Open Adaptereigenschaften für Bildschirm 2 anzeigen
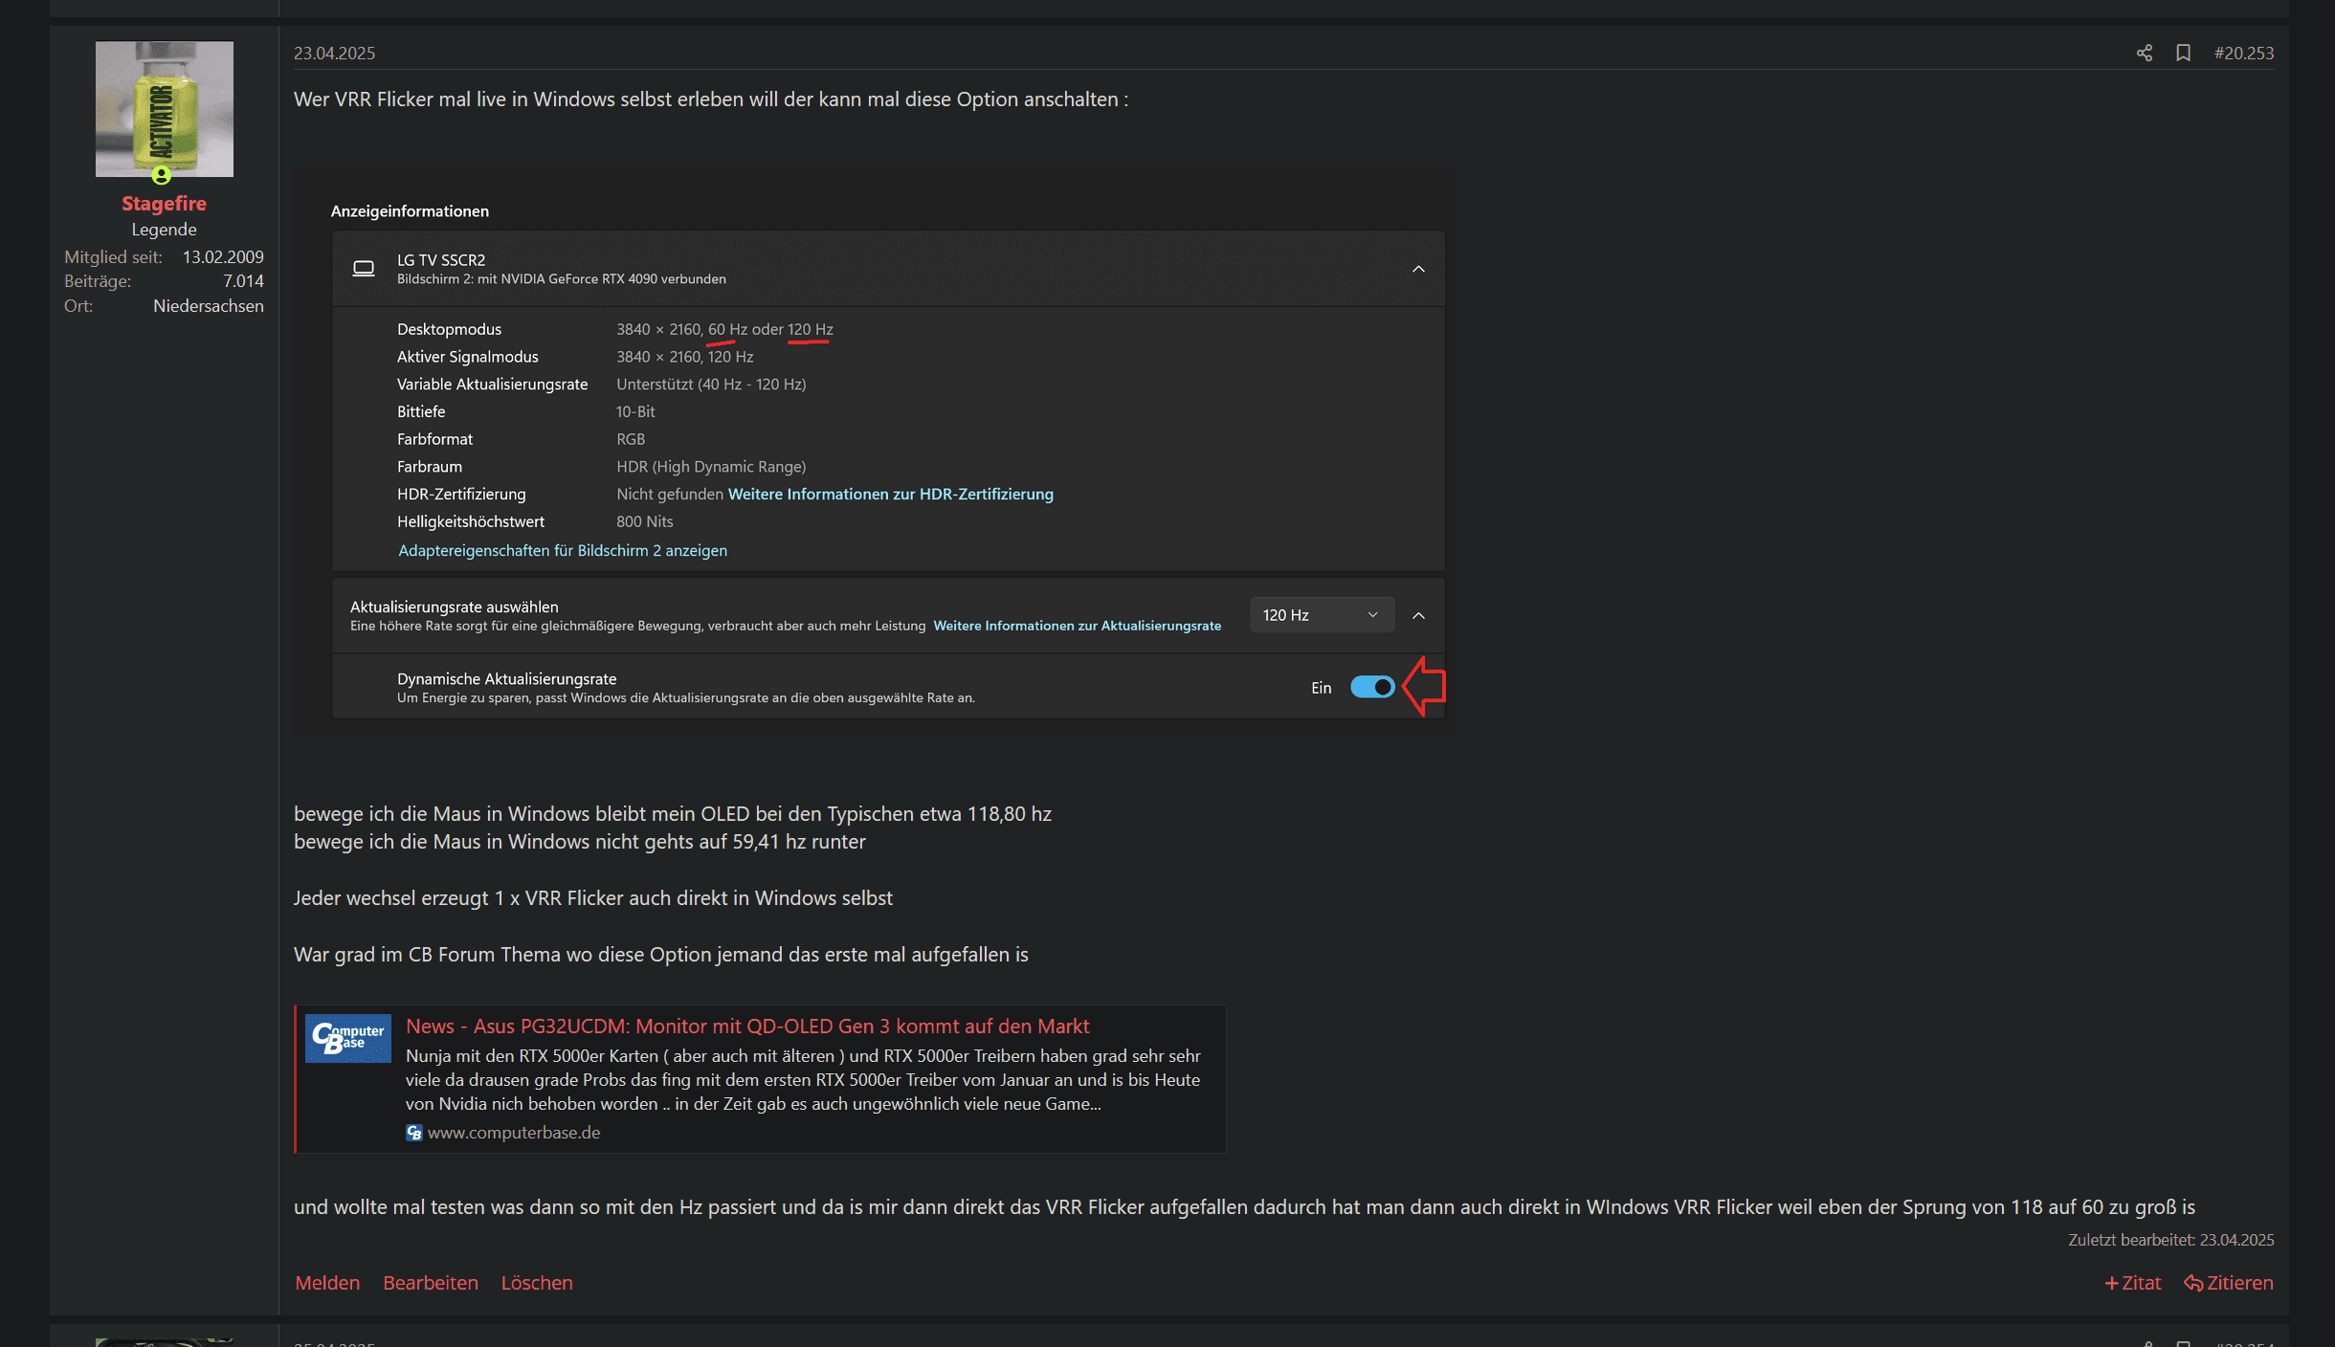Image resolution: width=2335 pixels, height=1347 pixels. (x=563, y=550)
